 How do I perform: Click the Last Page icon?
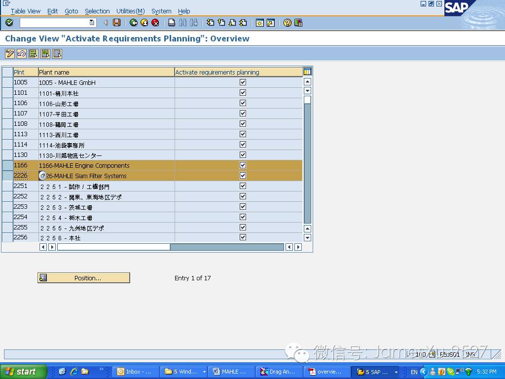[243, 23]
